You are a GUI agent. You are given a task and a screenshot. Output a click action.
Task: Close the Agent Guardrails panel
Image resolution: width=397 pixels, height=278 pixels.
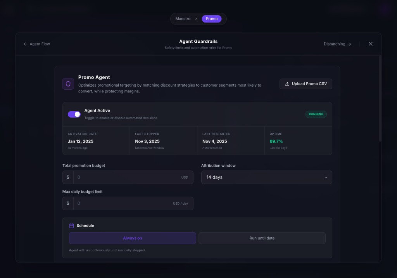click(x=370, y=44)
